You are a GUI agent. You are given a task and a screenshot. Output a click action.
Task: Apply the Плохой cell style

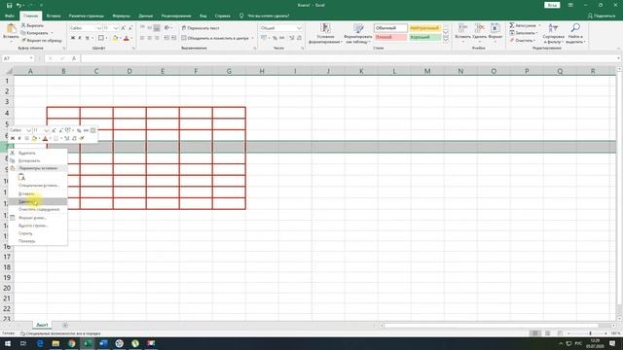(390, 37)
